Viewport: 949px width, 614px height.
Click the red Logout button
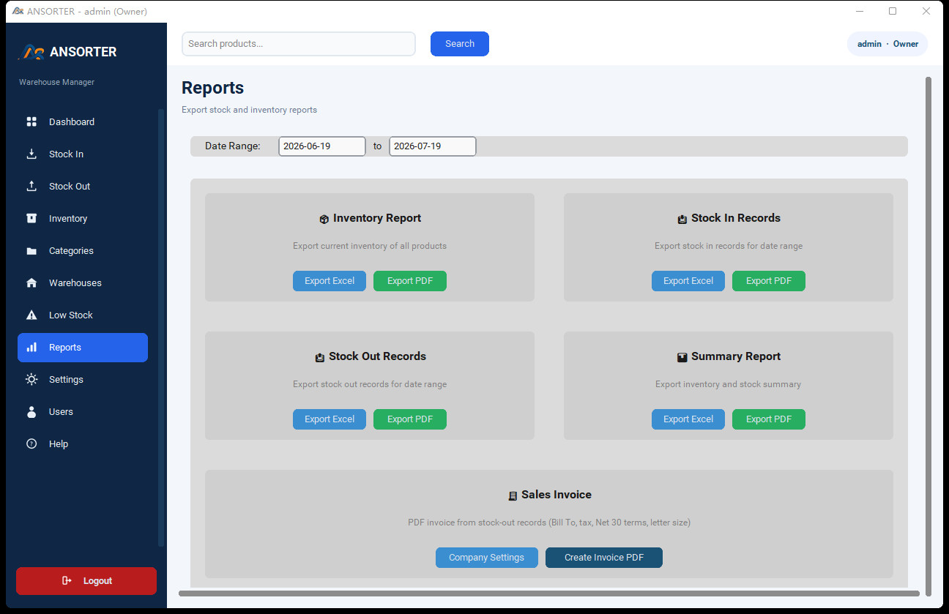click(86, 581)
